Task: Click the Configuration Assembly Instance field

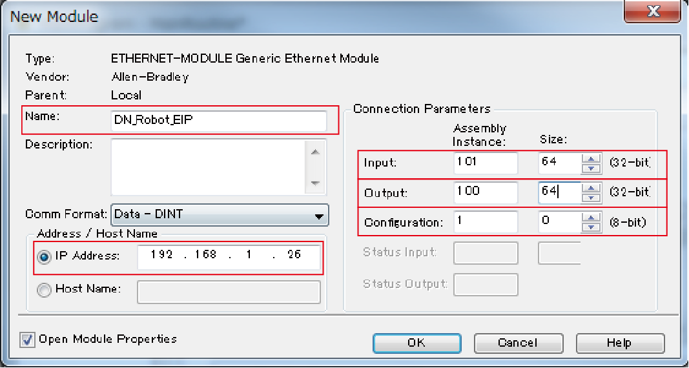Action: pyautogui.click(x=486, y=223)
